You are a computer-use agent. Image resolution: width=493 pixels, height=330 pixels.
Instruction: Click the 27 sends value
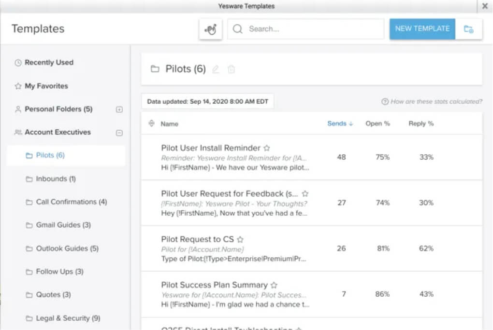pyautogui.click(x=342, y=203)
